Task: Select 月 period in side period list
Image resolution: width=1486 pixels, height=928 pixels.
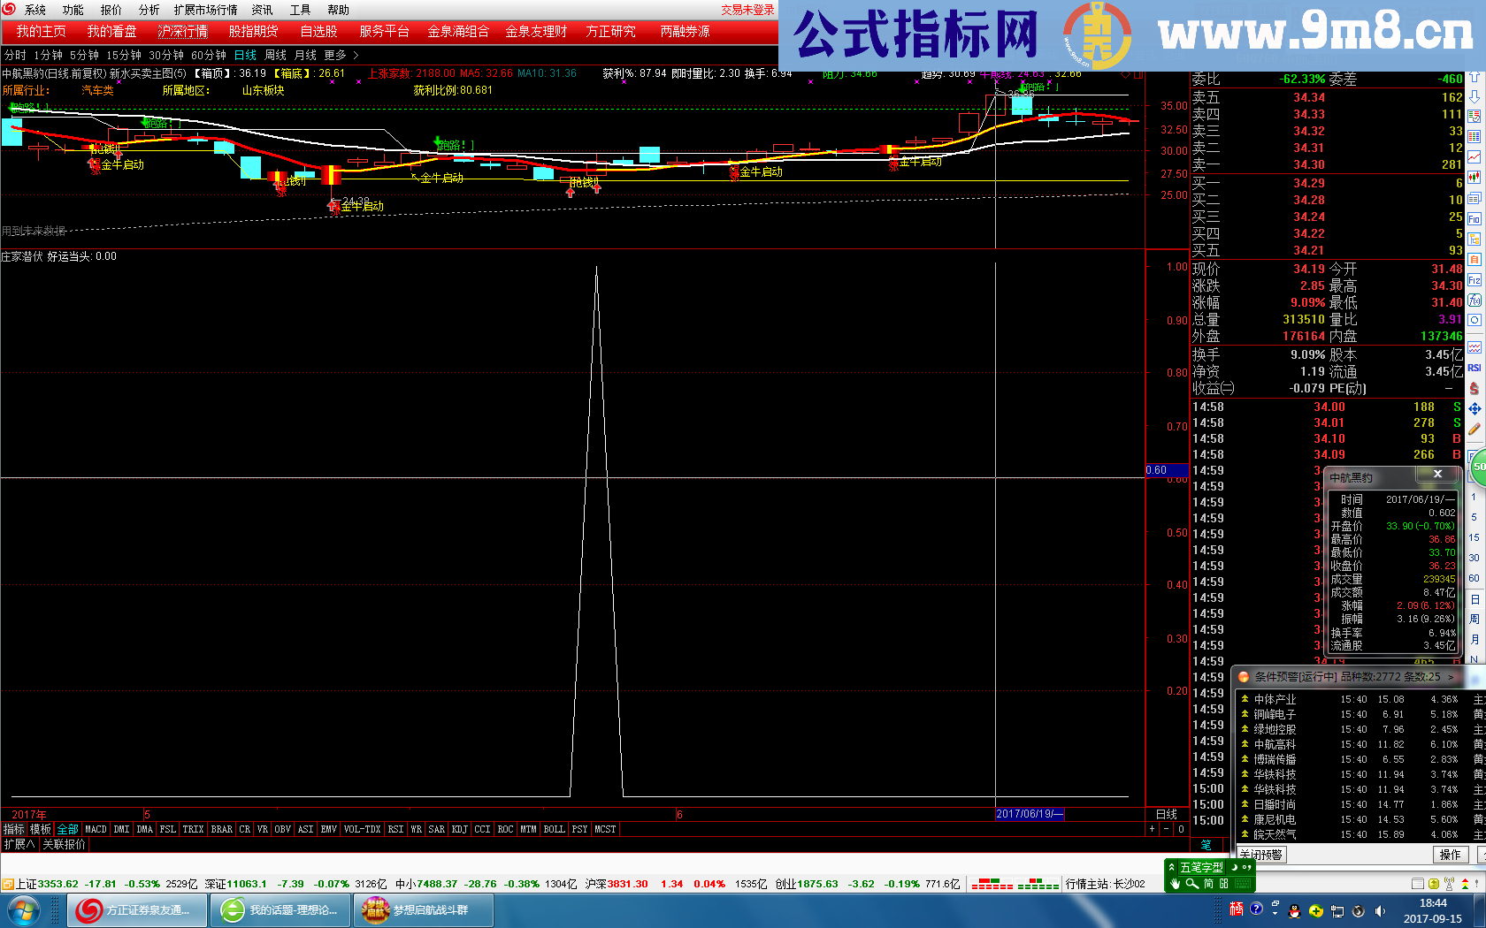Action: coord(1475,639)
